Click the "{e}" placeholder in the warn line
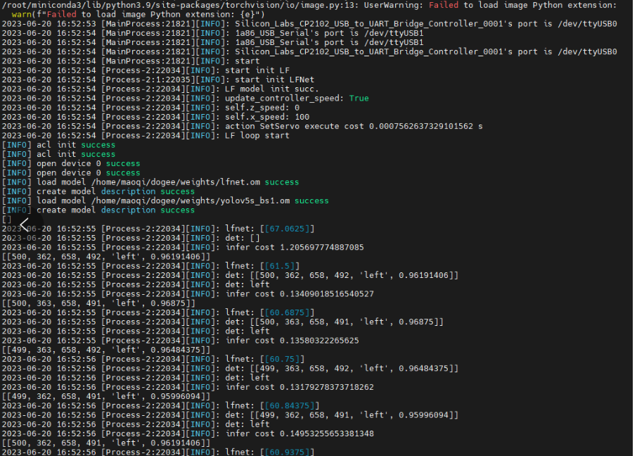The image size is (637, 456). click(x=247, y=14)
